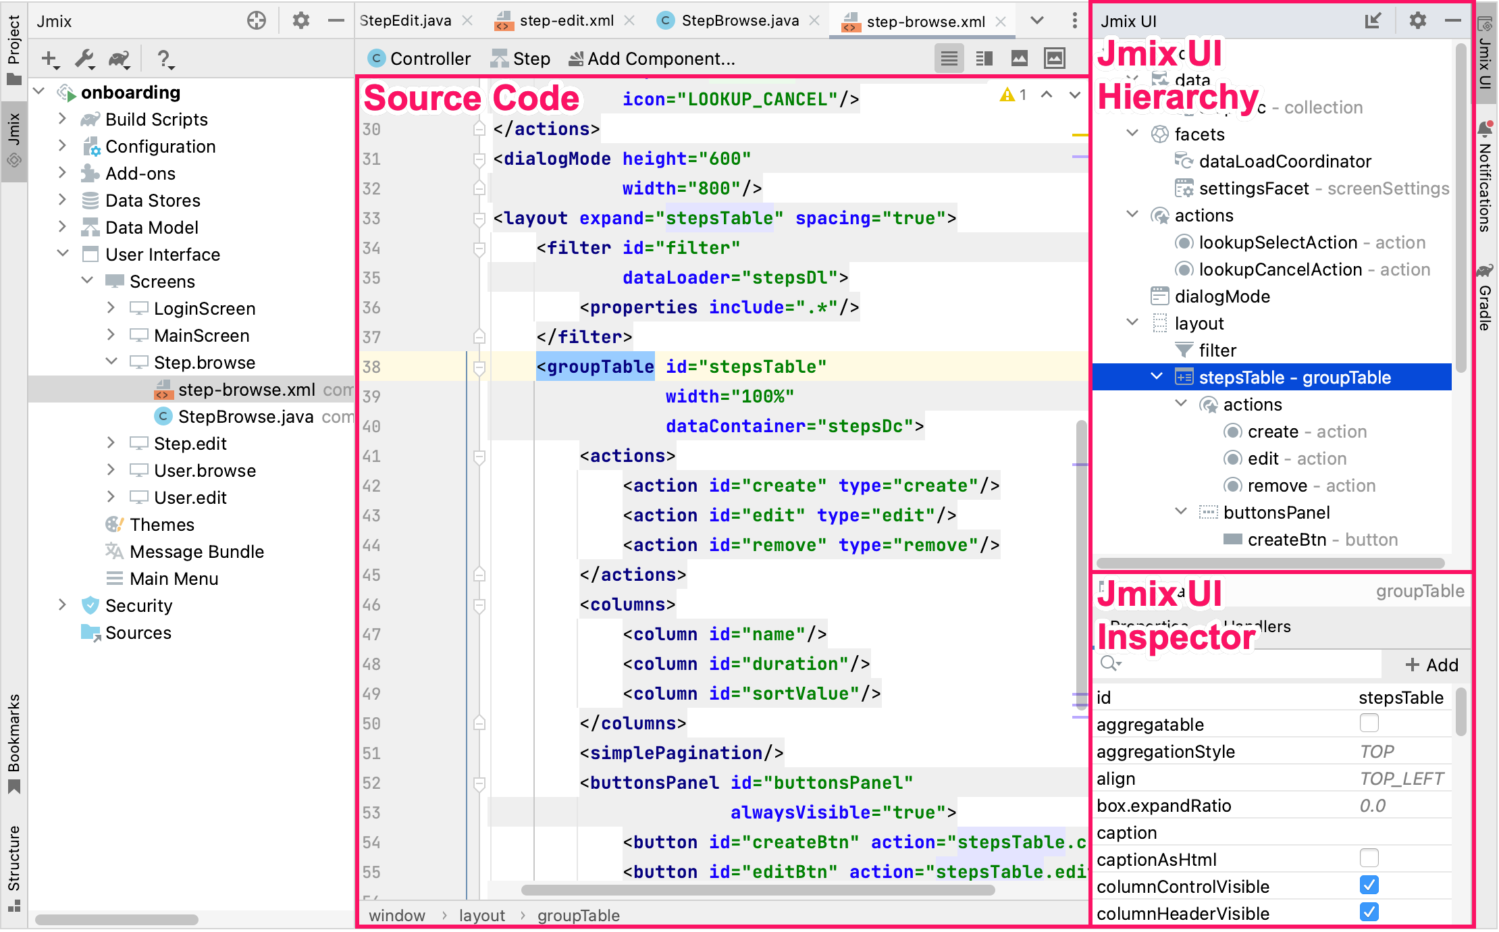Uncheck the columnHeaderVisible checkbox
The image size is (1499, 932).
pyautogui.click(x=1369, y=912)
